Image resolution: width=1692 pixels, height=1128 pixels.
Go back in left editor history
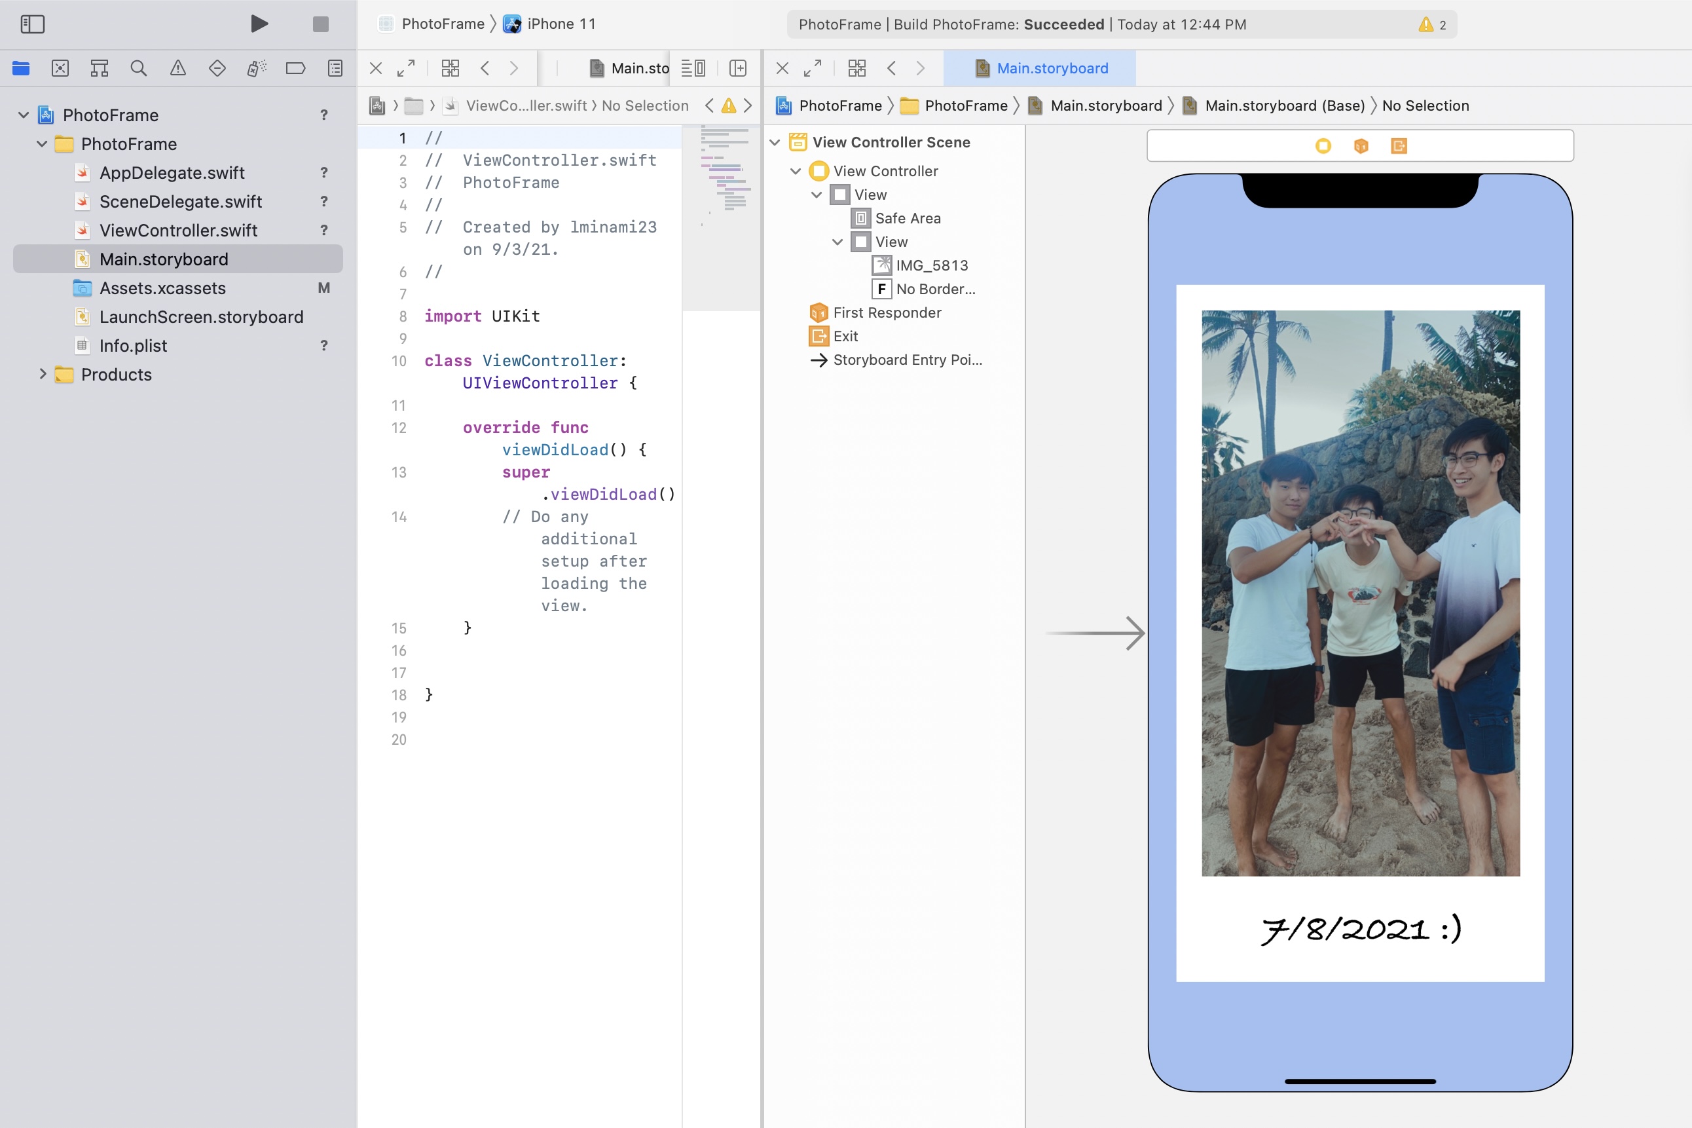(485, 68)
